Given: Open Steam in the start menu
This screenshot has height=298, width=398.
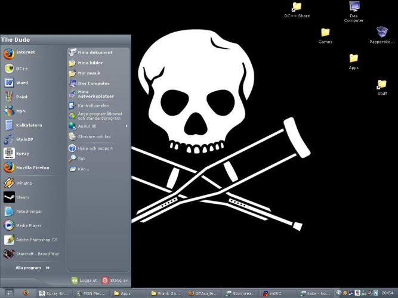Looking at the screenshot, I should coord(22,197).
